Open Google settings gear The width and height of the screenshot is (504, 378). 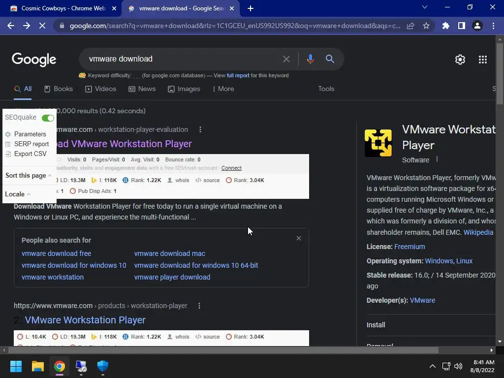(460, 60)
